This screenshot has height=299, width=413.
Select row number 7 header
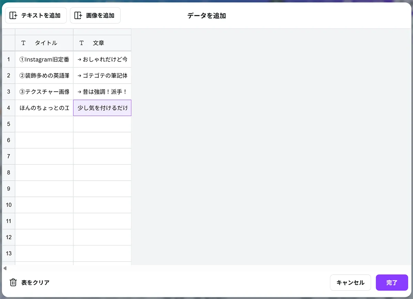tap(9, 156)
